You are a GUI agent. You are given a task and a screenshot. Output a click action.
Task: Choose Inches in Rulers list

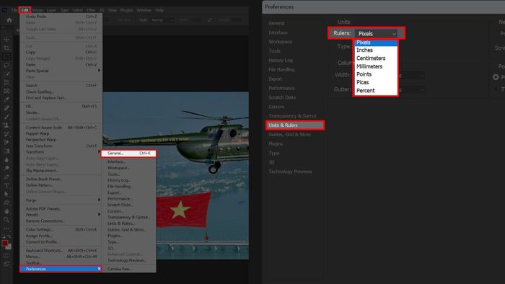pyautogui.click(x=376, y=50)
